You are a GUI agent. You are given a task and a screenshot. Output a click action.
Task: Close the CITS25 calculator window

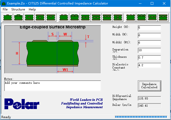click(x=164, y=3)
